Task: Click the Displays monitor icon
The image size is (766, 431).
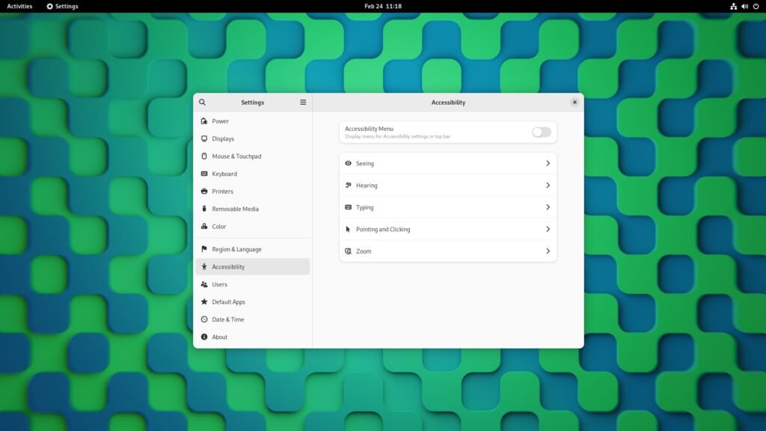Action: 204,138
